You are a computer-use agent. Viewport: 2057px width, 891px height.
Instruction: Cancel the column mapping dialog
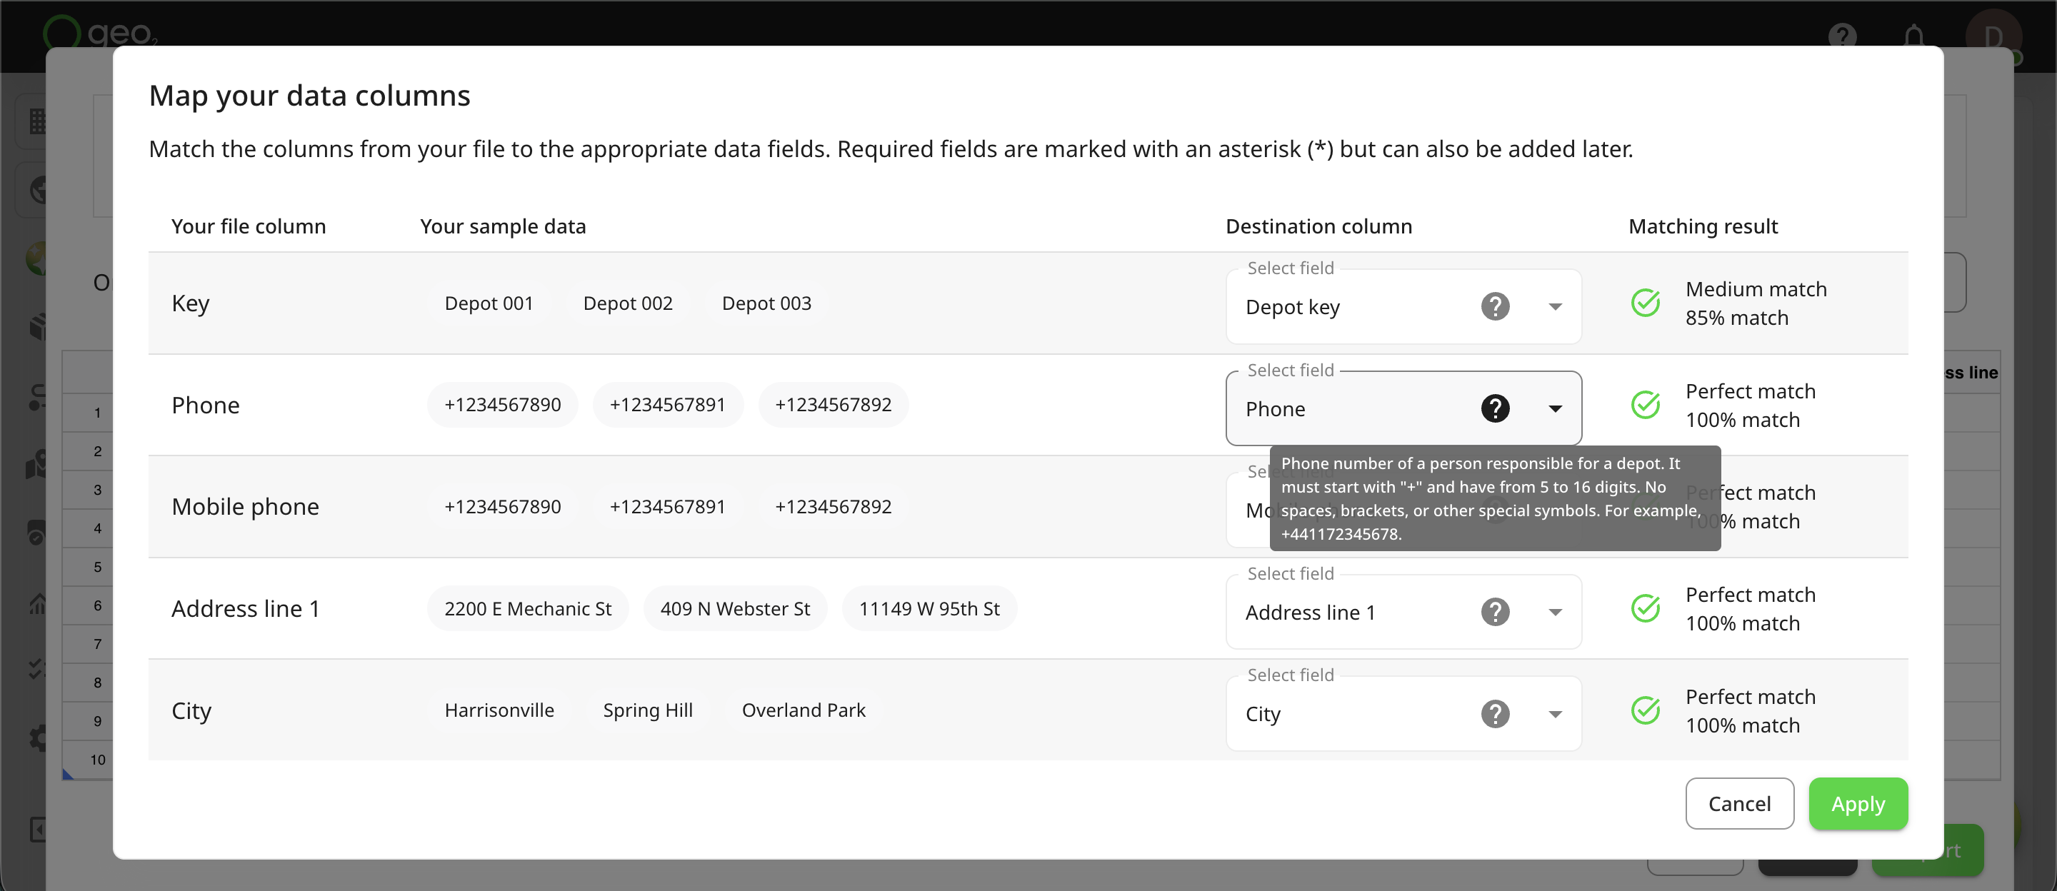coord(1739,804)
